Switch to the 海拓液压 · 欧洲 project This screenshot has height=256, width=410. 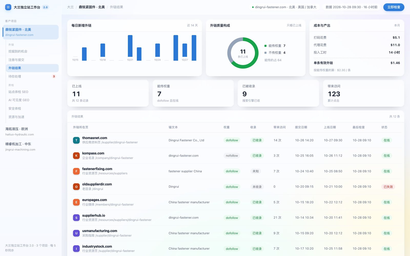[x=30, y=131]
